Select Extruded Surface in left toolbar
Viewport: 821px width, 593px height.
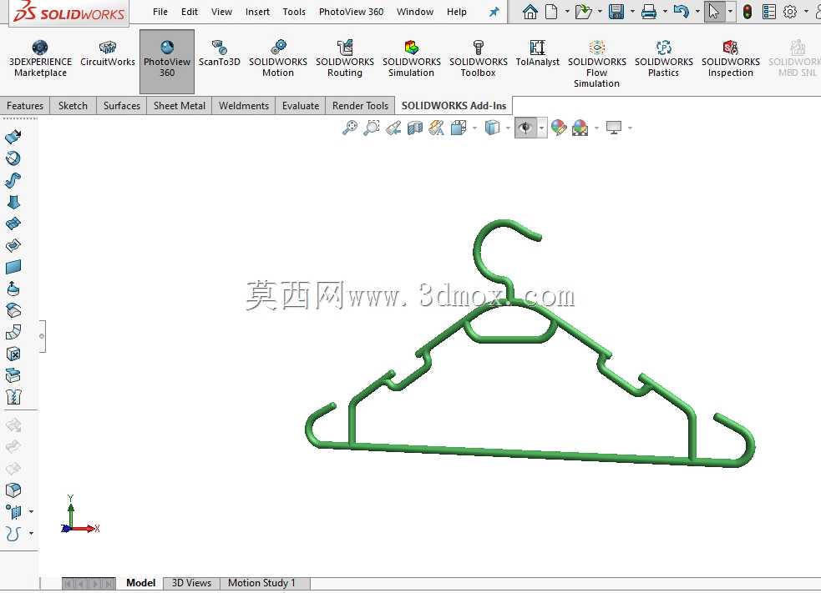[x=13, y=137]
